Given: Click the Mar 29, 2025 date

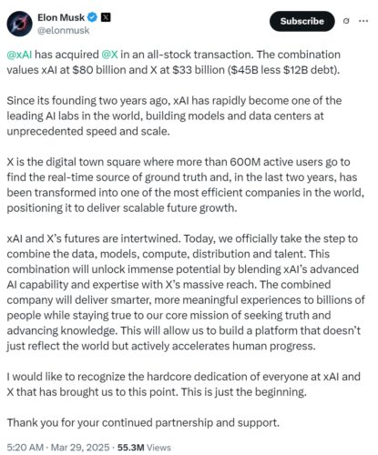Looking at the screenshot, I should tap(80, 448).
